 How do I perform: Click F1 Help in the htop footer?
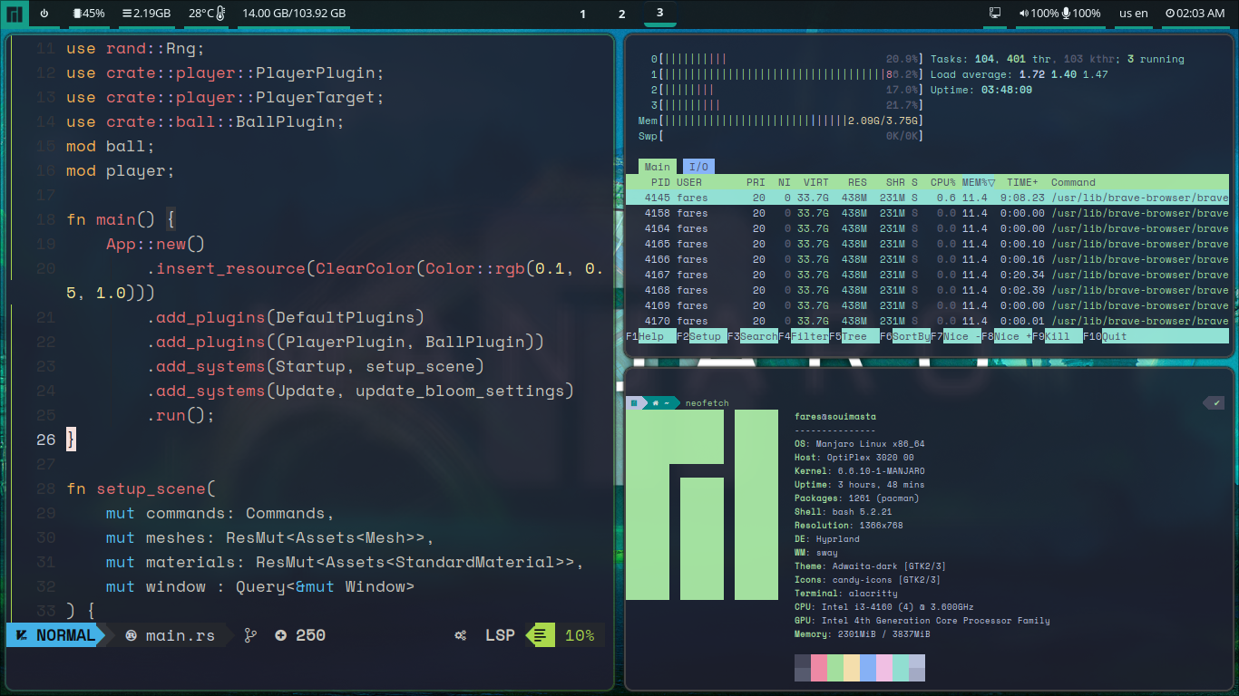pos(650,336)
